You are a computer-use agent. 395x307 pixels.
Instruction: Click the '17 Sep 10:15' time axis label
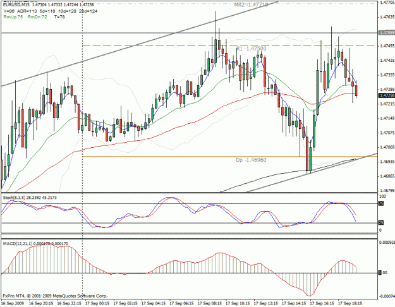coord(238,303)
